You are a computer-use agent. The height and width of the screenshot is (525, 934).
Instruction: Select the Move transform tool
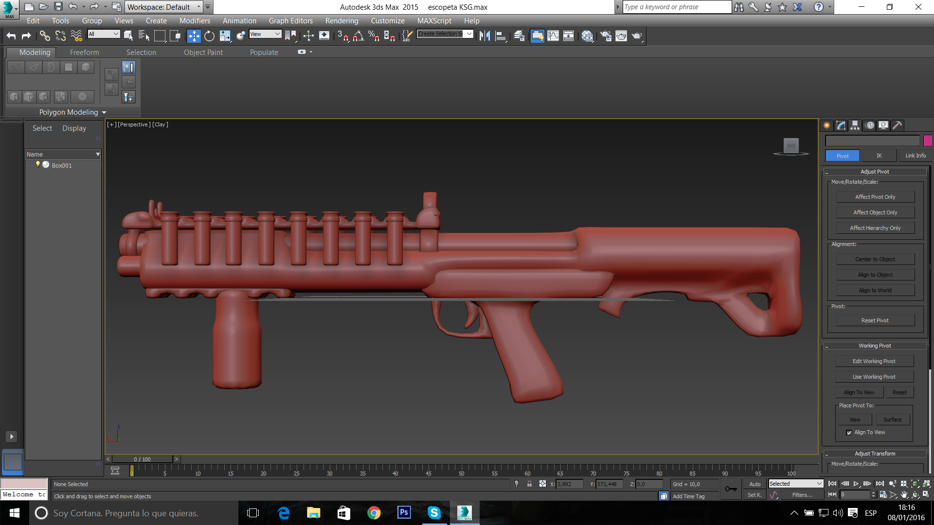(x=194, y=35)
